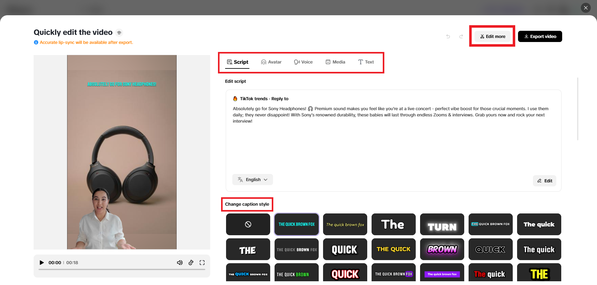597x285 pixels.
Task: Click the info icon next to lip-sync notice
Action: (36, 42)
